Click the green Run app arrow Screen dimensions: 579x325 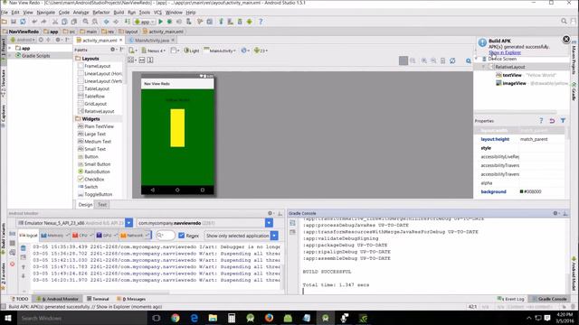coord(161,22)
